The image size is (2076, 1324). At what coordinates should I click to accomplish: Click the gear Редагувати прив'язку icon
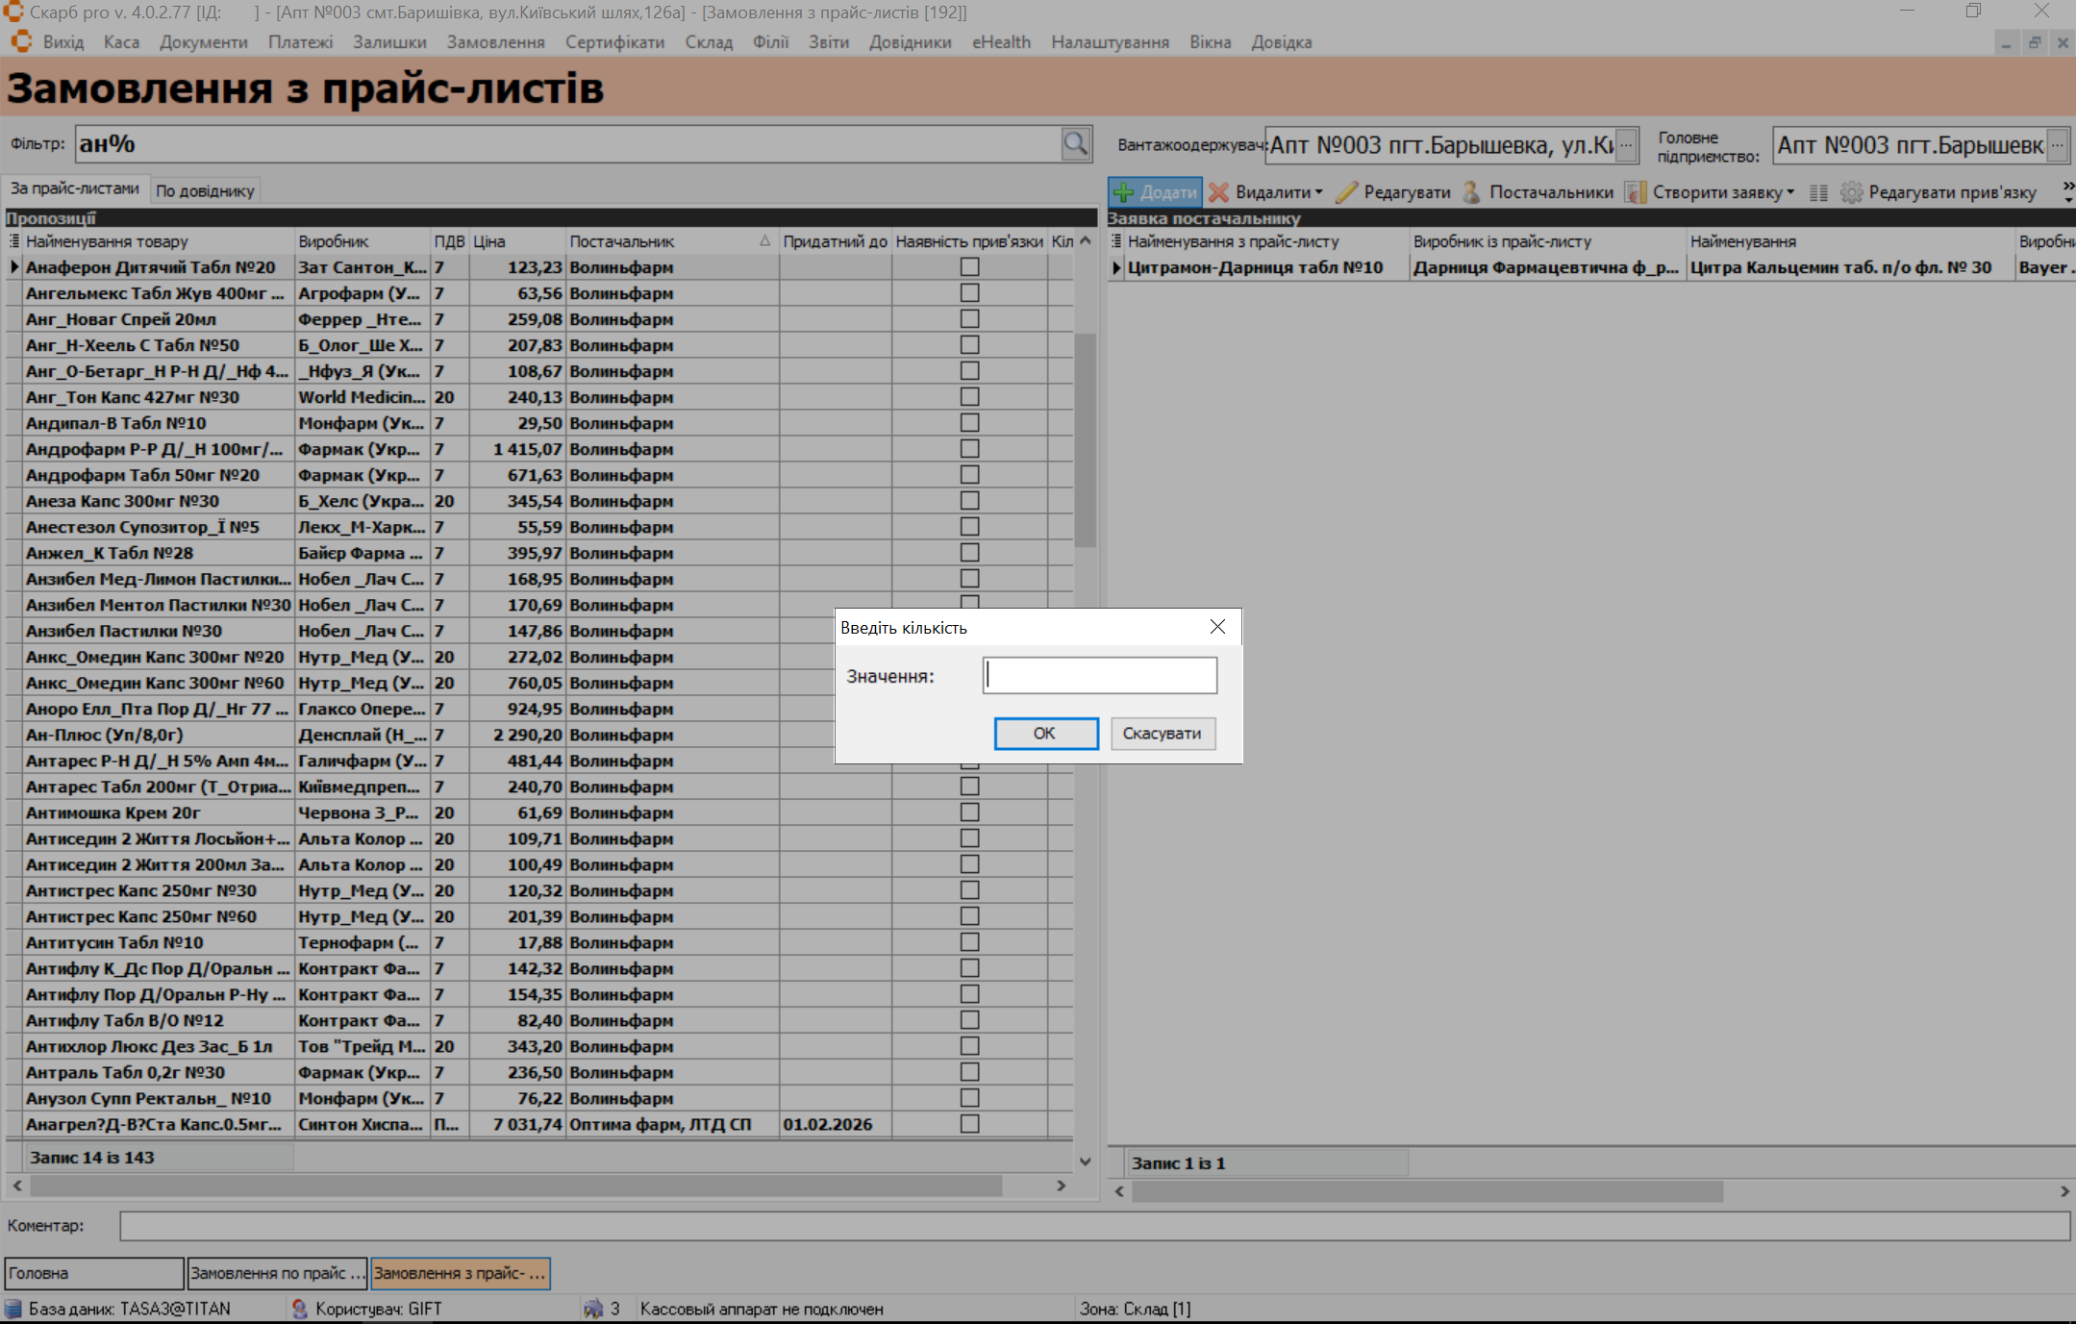tap(1851, 192)
